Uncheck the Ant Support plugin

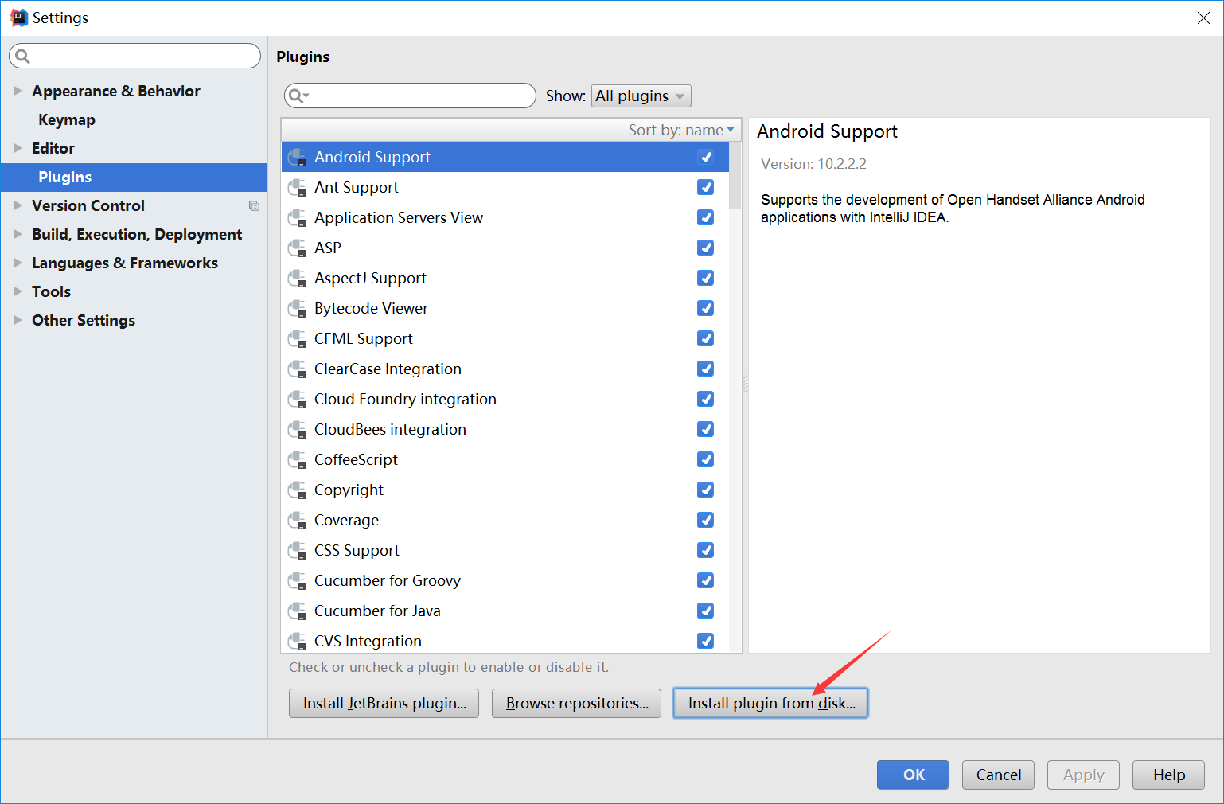[x=705, y=187]
